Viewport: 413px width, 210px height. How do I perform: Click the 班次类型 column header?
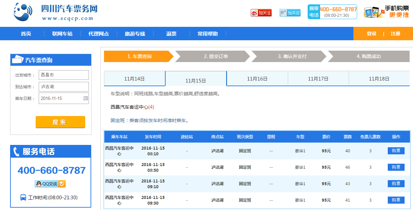coord(245,137)
